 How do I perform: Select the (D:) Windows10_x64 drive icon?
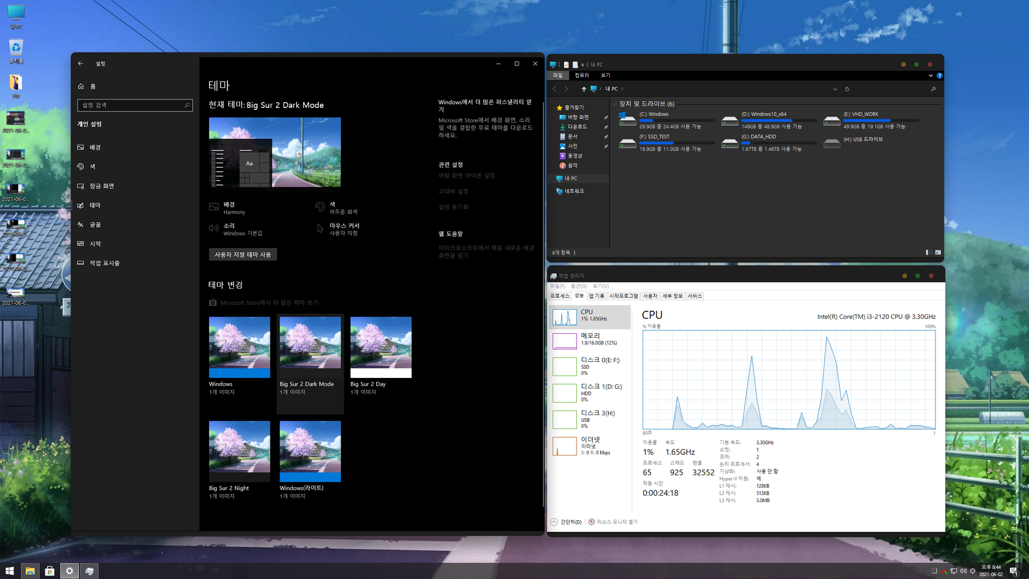(x=729, y=121)
